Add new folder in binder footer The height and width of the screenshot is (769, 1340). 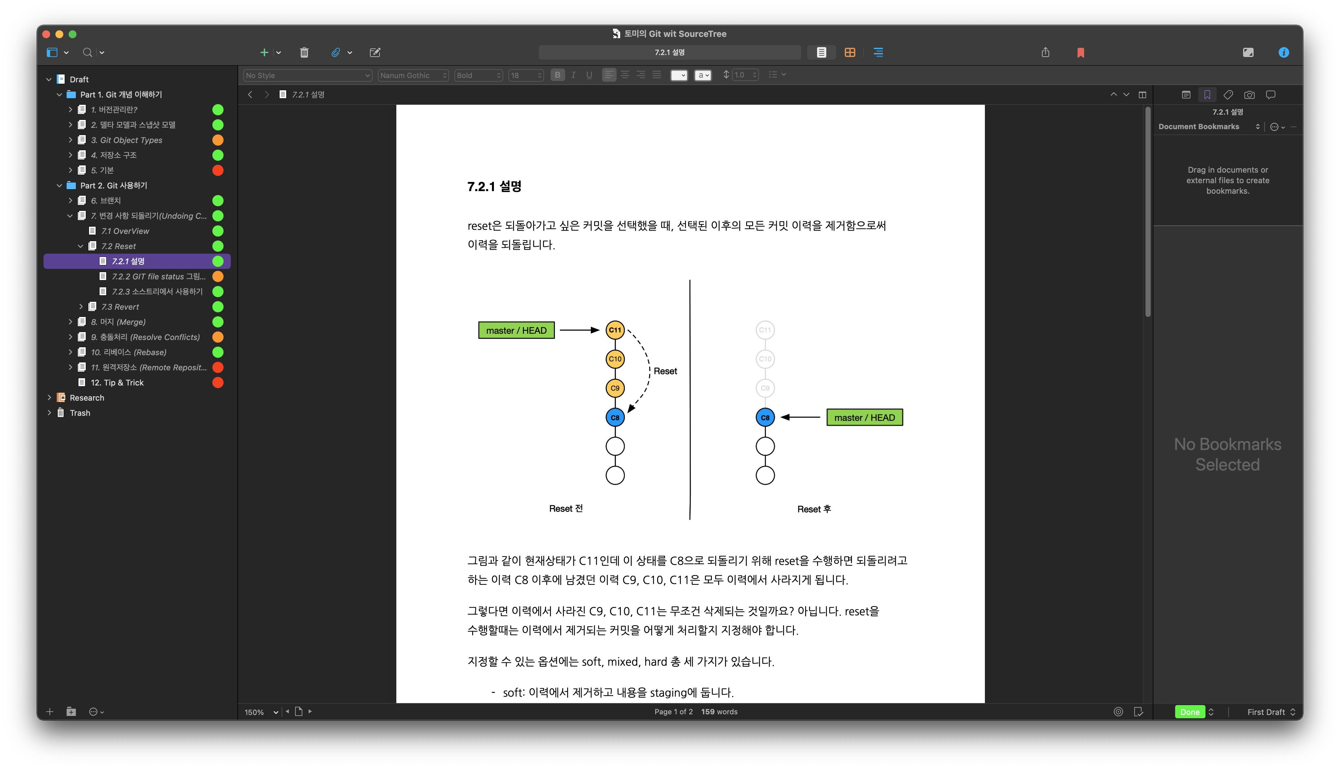[71, 712]
